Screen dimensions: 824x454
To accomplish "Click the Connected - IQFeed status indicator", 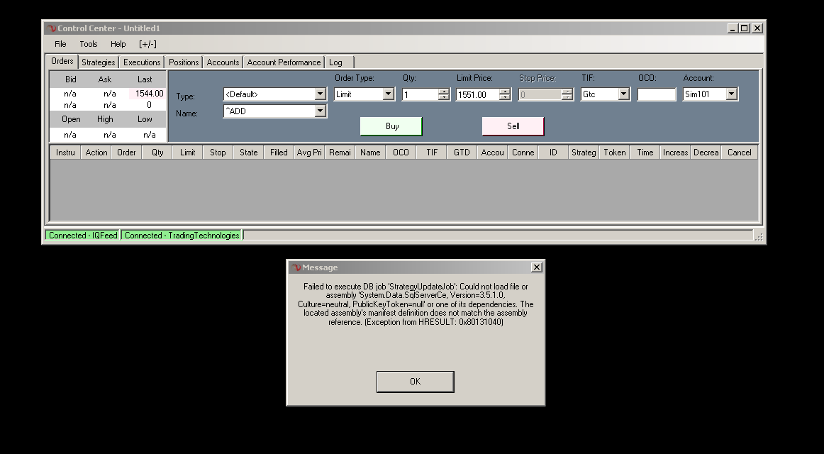I will pyautogui.click(x=83, y=236).
